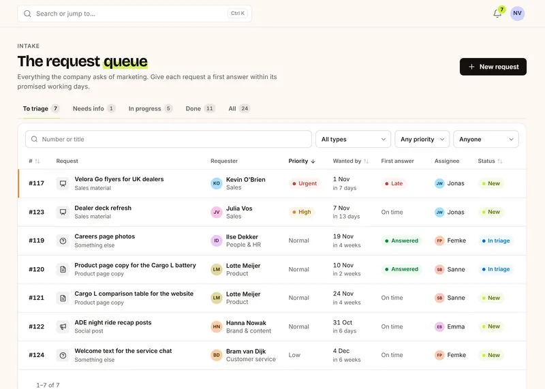The image size is (545, 389).
Task: Click In triage status in row #120
Action: click(495, 269)
